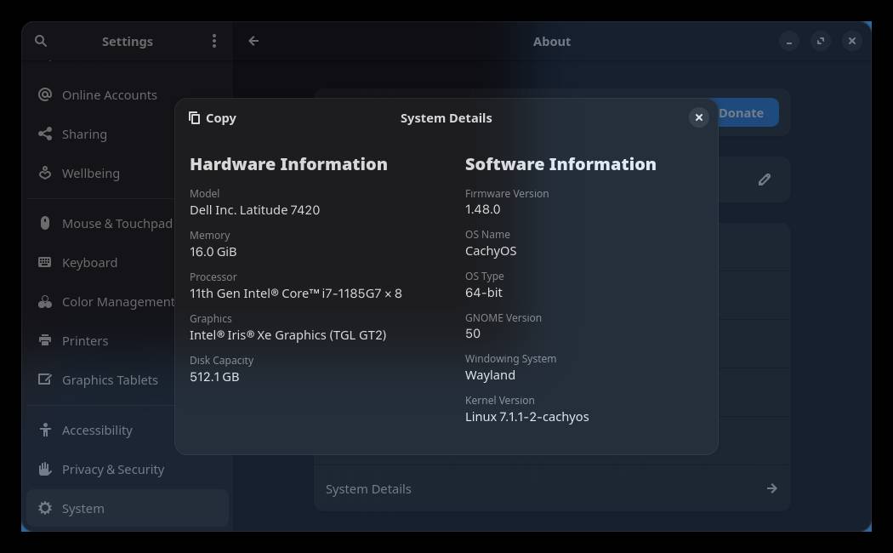Go back with the header arrow
The height and width of the screenshot is (553, 893).
click(253, 41)
